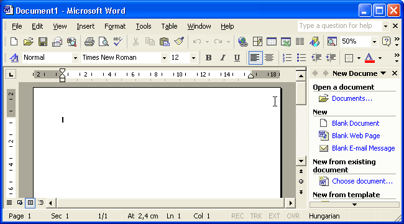Switch to Web Layout View button

20,203
